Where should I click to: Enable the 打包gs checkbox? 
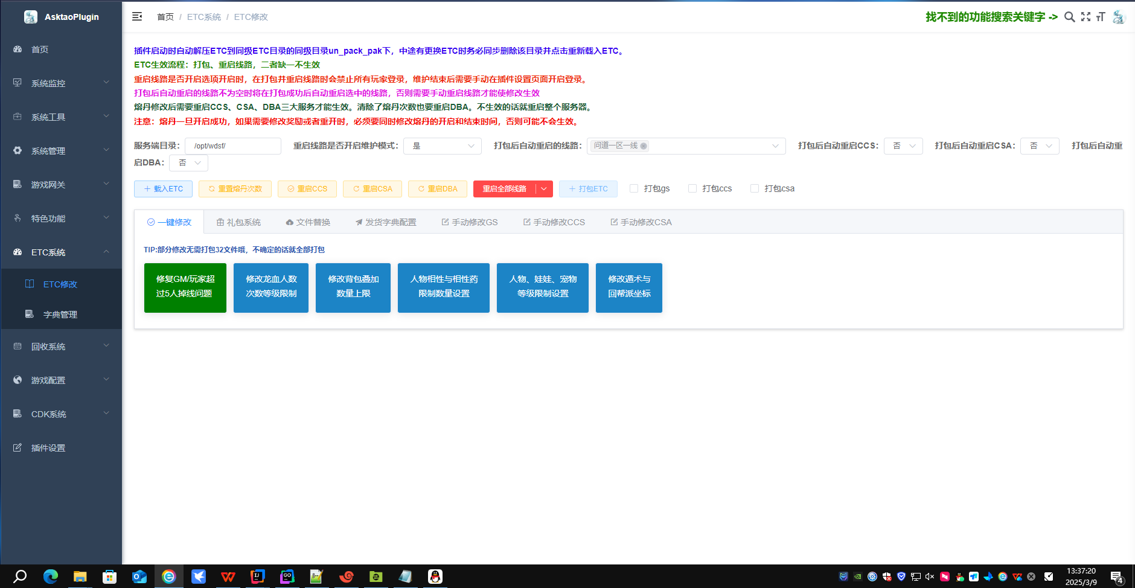tap(634, 188)
